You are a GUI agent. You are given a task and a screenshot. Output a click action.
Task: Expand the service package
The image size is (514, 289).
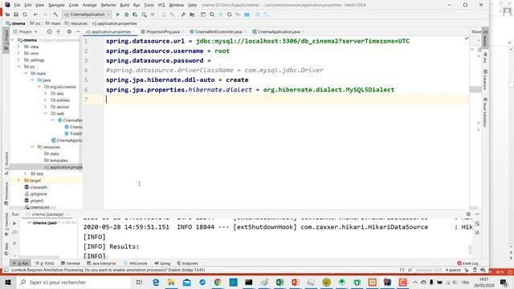click(46, 107)
